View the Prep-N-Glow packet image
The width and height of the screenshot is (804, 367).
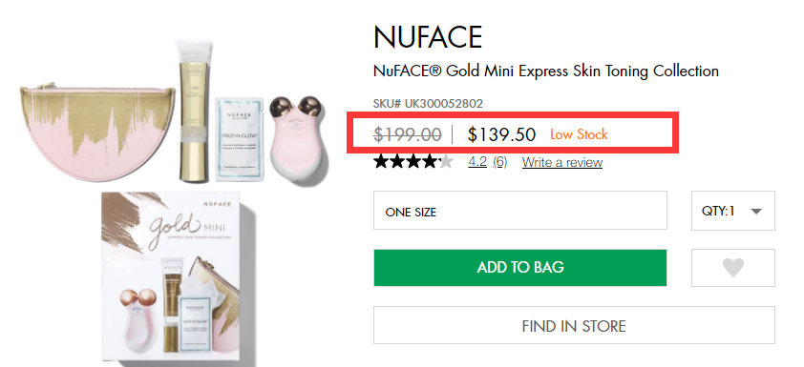(240, 139)
